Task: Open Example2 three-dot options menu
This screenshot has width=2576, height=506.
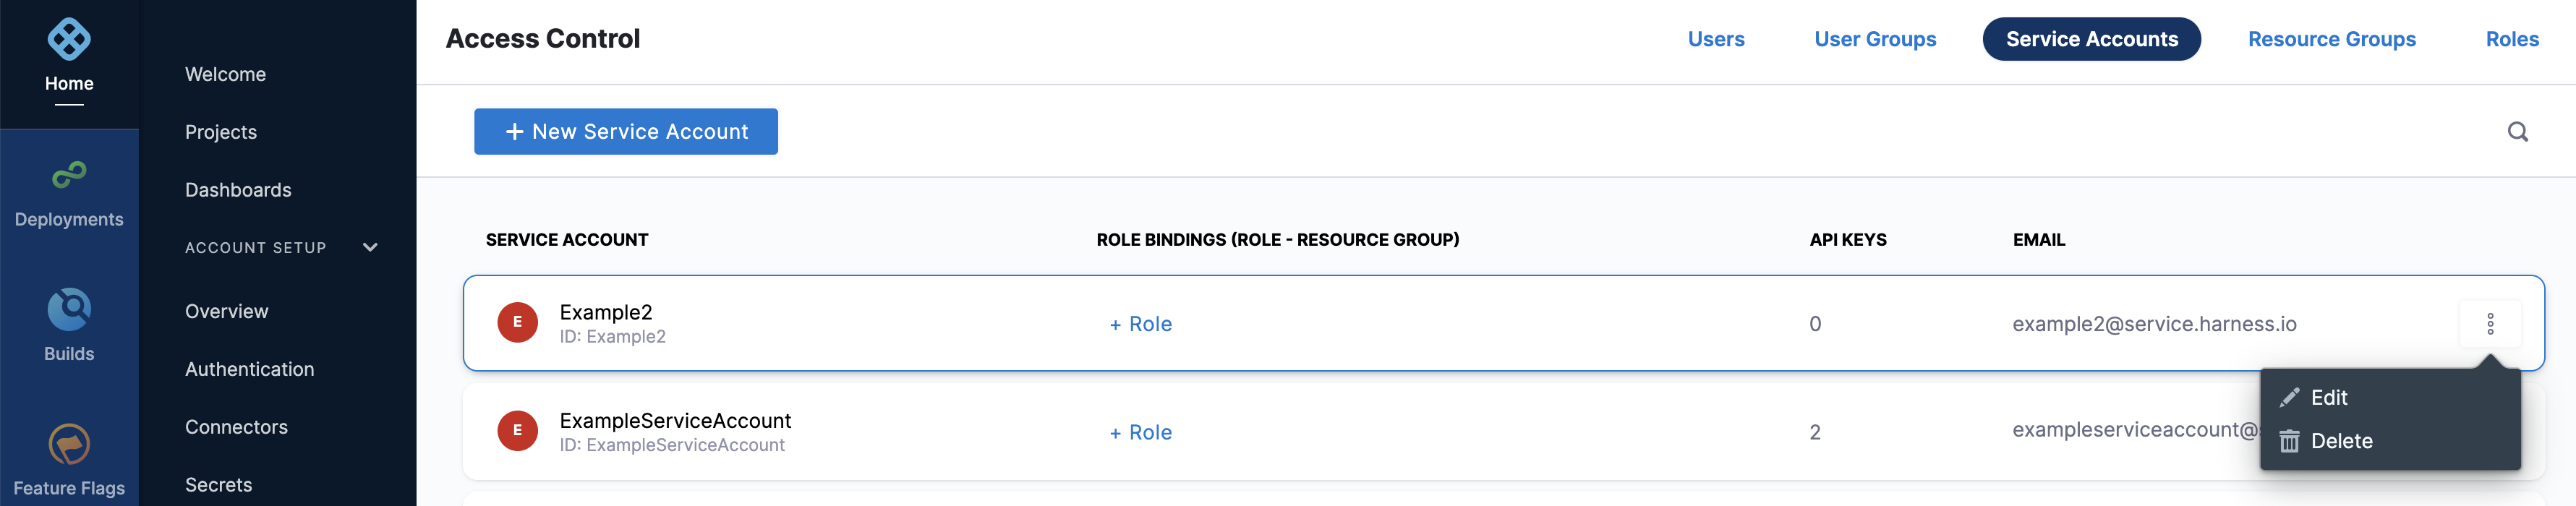Action: click(2490, 324)
